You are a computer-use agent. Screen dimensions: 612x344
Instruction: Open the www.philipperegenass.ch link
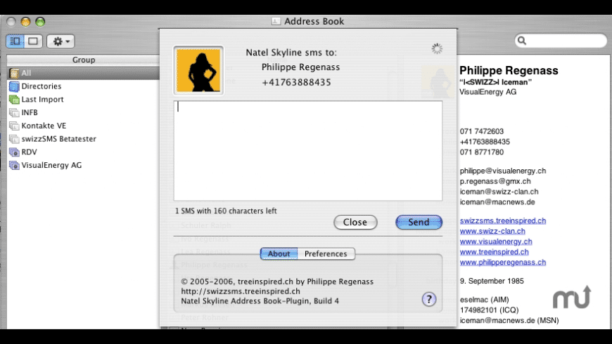pos(503,262)
